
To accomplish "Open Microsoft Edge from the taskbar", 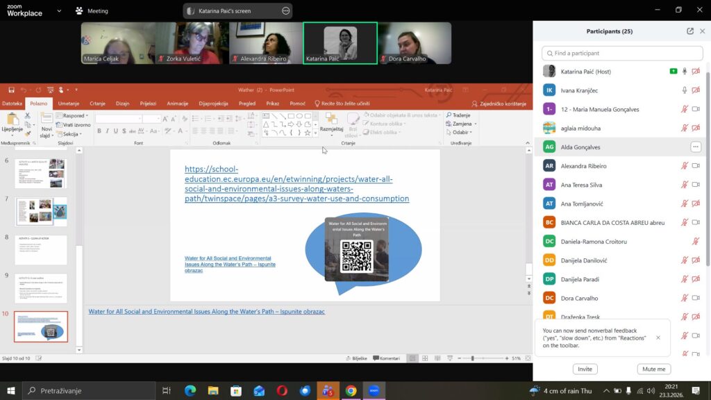I will (x=190, y=391).
